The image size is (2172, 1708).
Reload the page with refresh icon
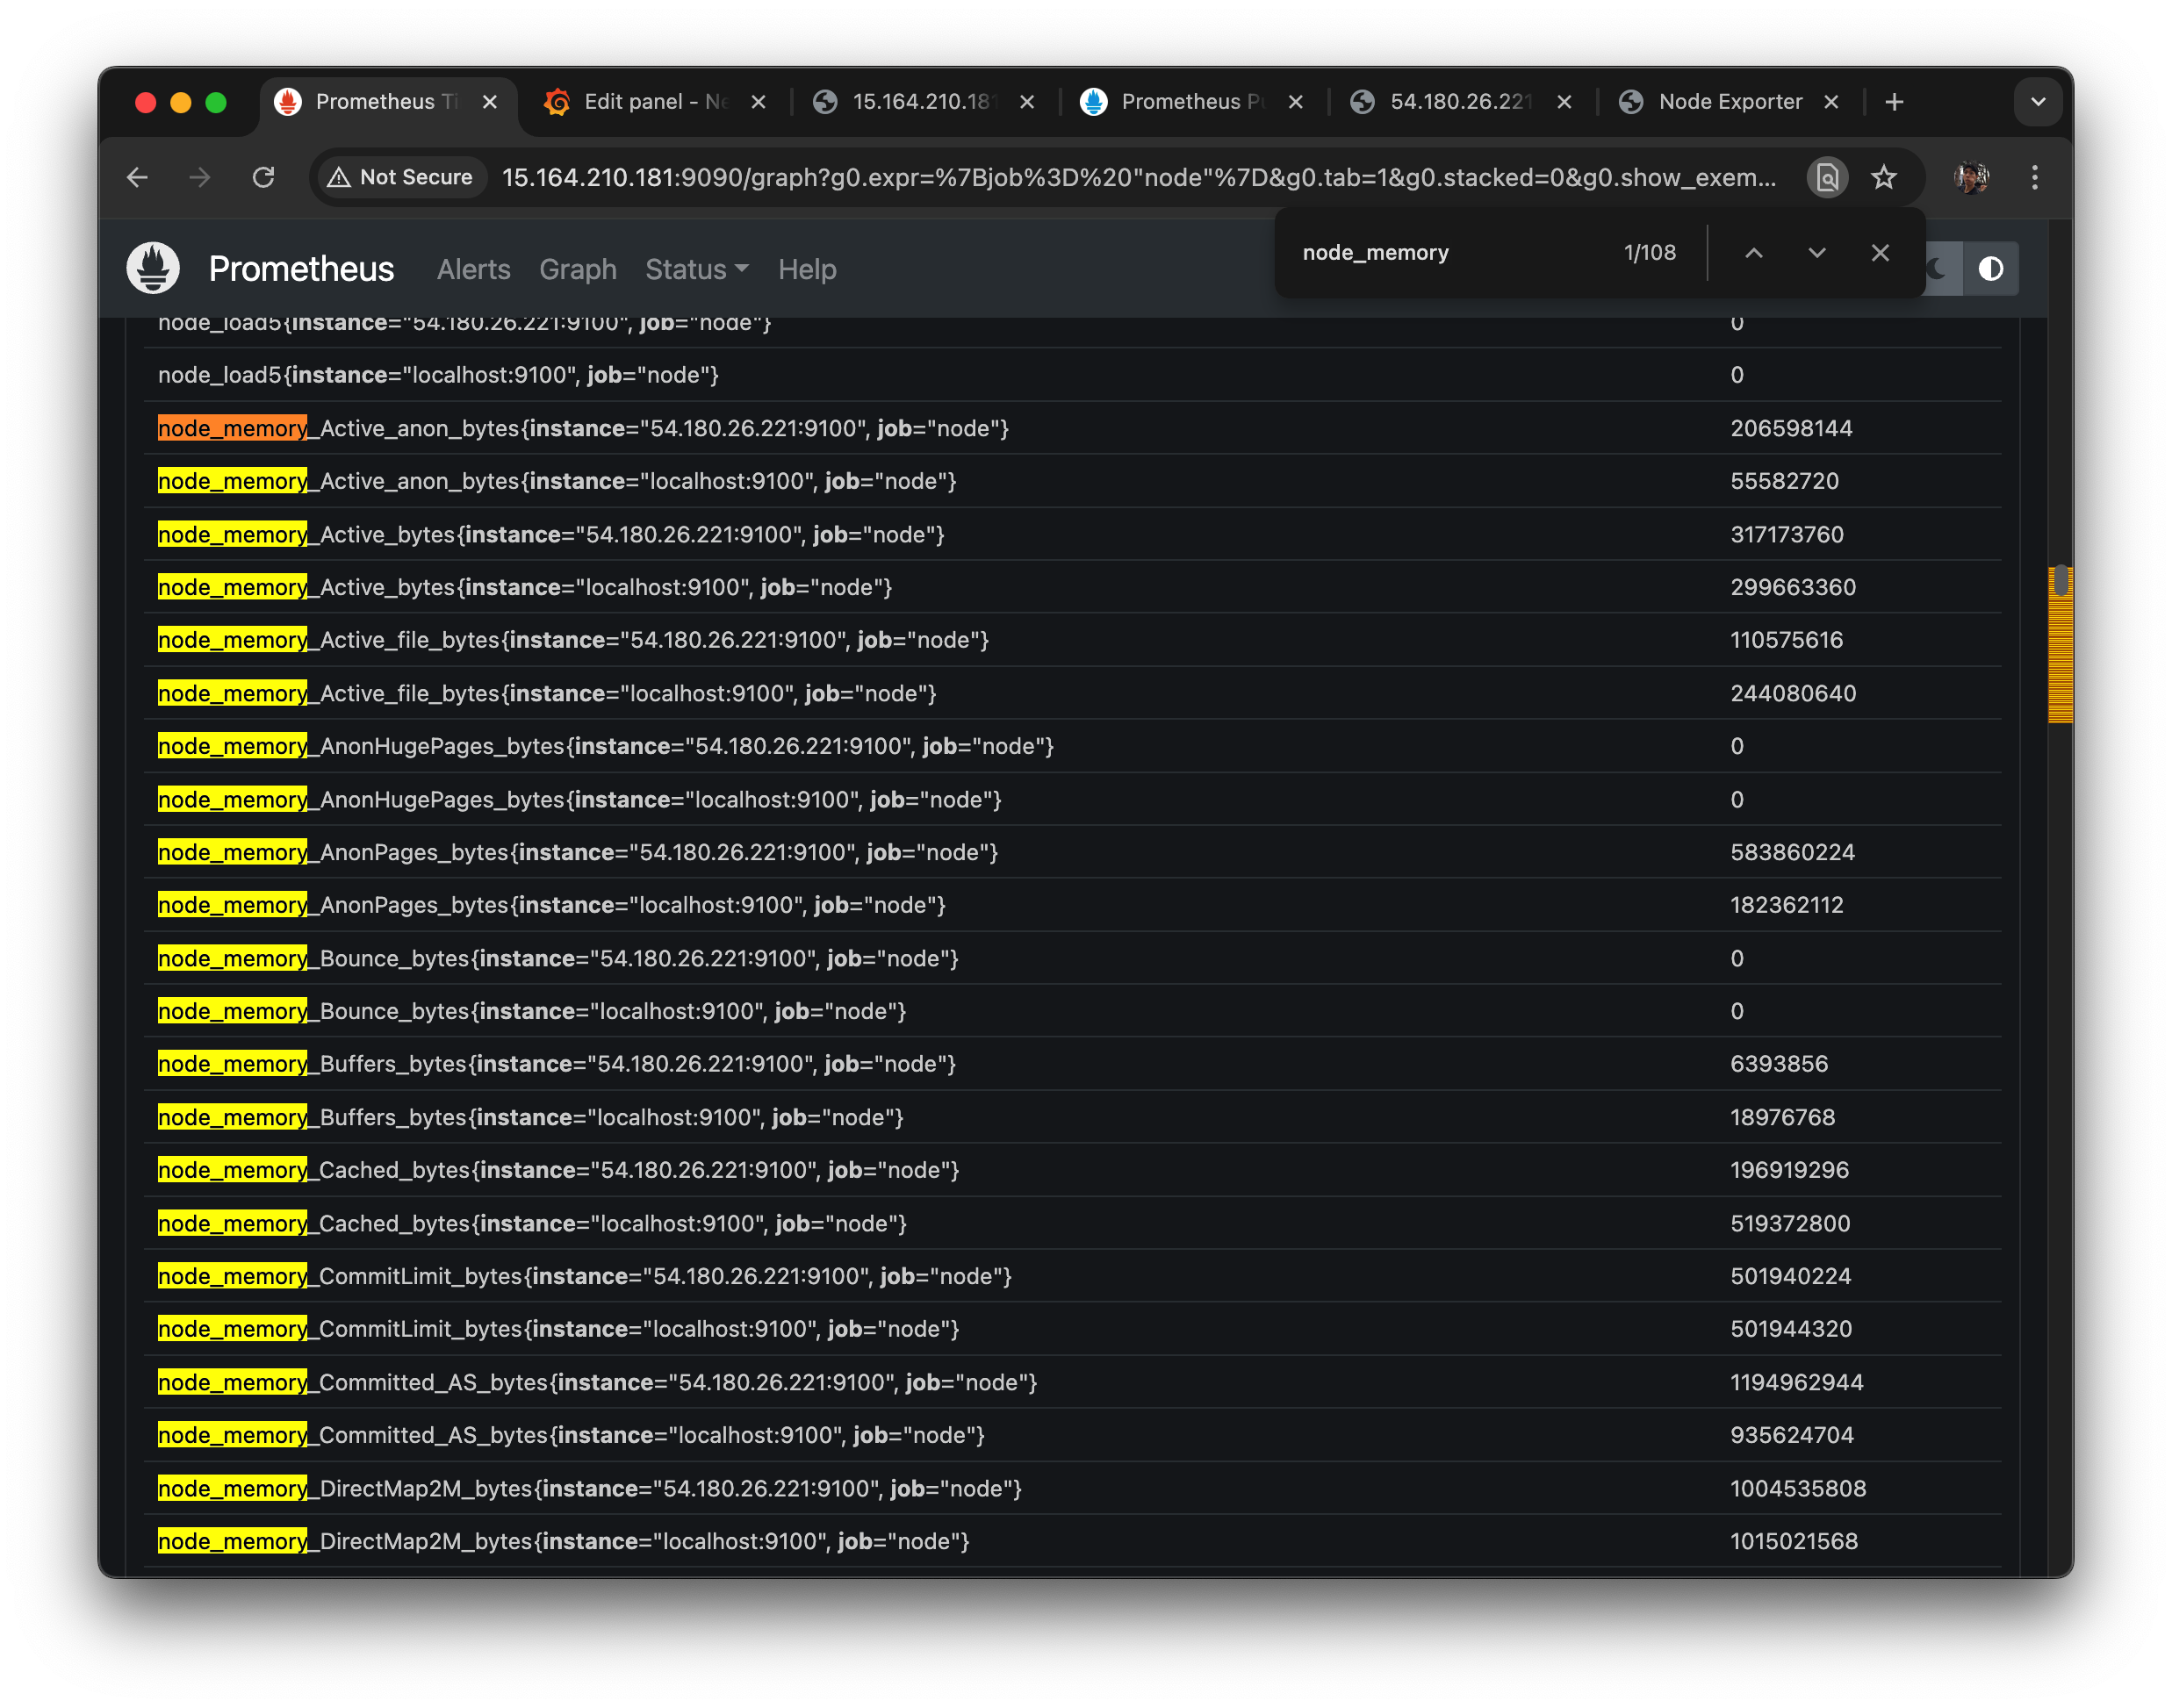pos(263,177)
